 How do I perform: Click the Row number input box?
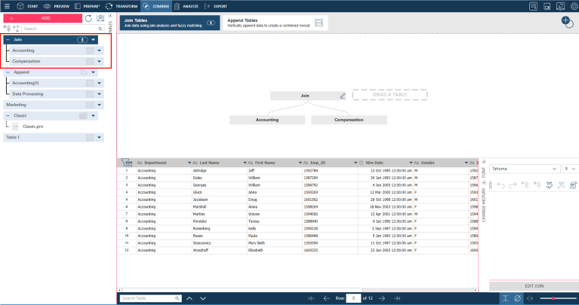[353, 298]
